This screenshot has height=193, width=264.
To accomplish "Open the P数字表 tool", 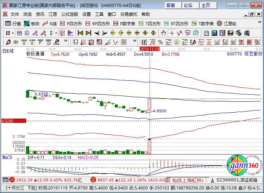I will 124,24.
